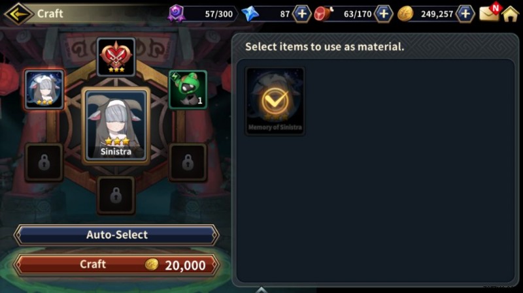Expand the bottom panel arrow
Image resolution: width=523 pixels, height=293 pixels.
tap(261, 289)
